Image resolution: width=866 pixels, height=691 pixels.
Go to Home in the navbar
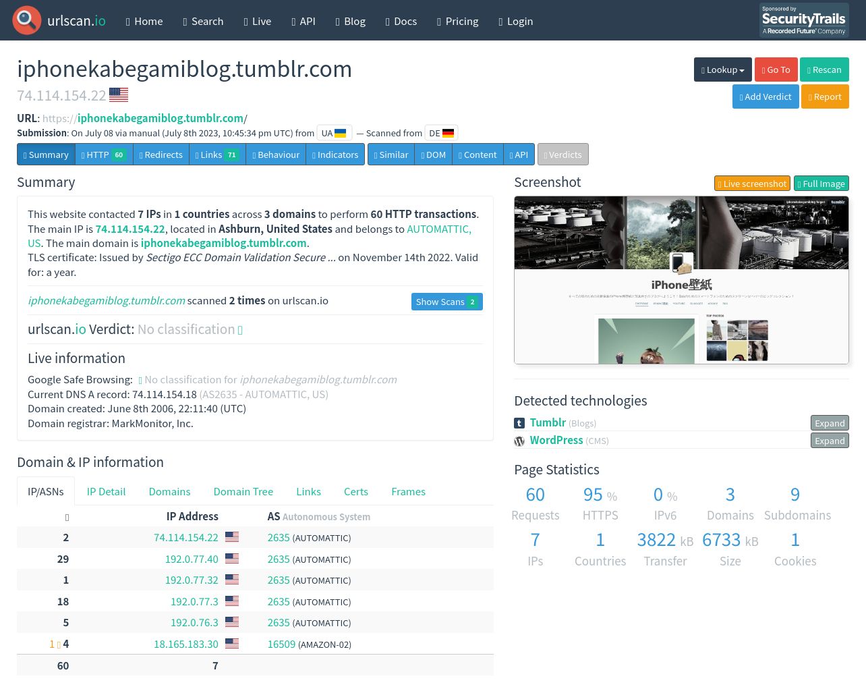(144, 21)
